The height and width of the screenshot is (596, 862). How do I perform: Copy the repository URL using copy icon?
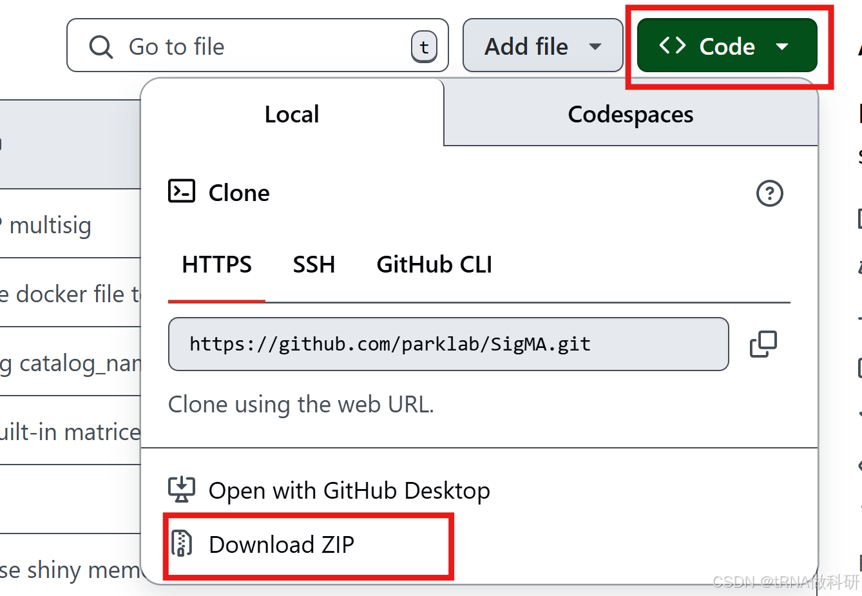tap(763, 344)
